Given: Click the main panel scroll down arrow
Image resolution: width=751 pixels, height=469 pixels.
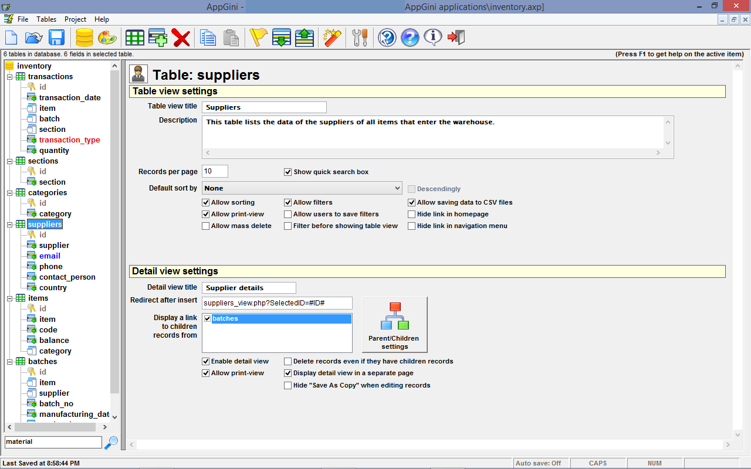Looking at the screenshot, I should (738, 434).
